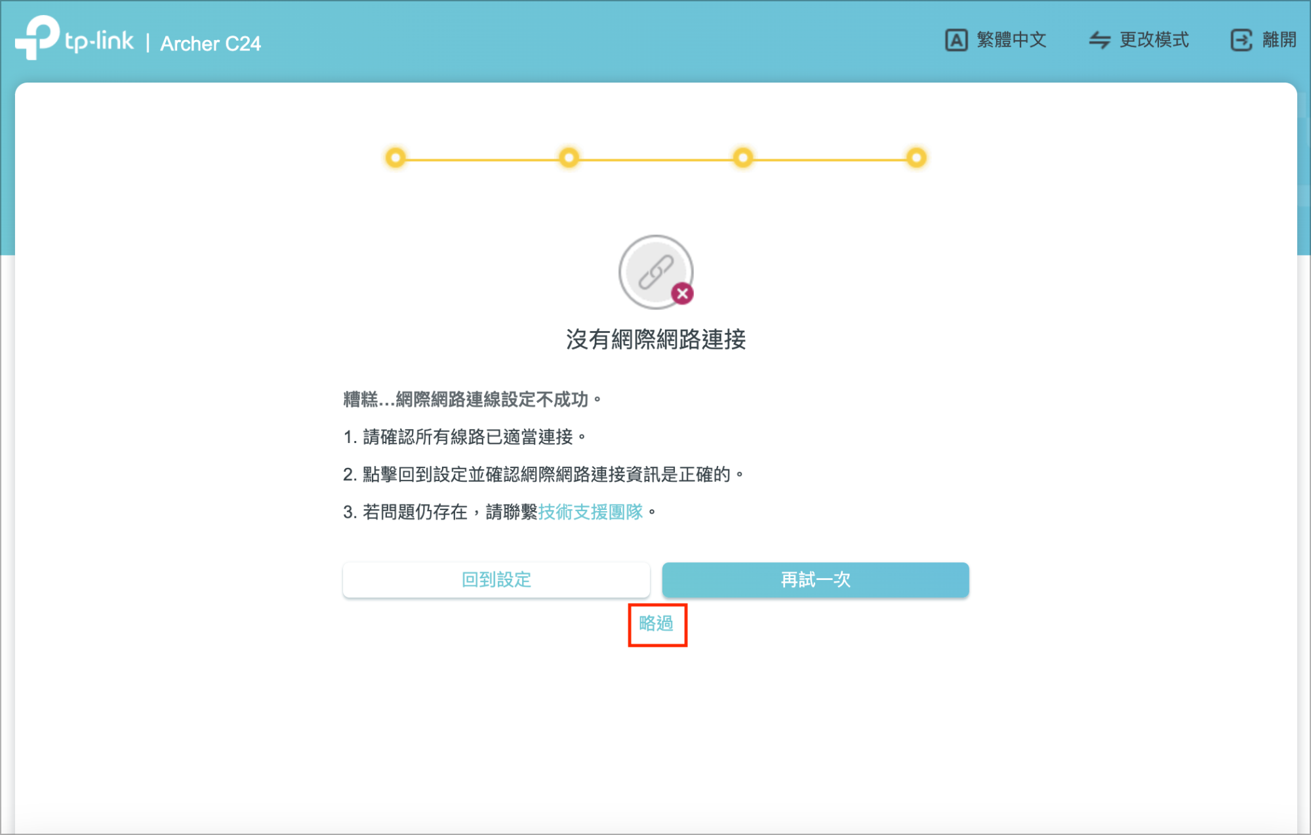Click the broken link connection icon
Image resolution: width=1311 pixels, height=835 pixels.
pos(656,272)
